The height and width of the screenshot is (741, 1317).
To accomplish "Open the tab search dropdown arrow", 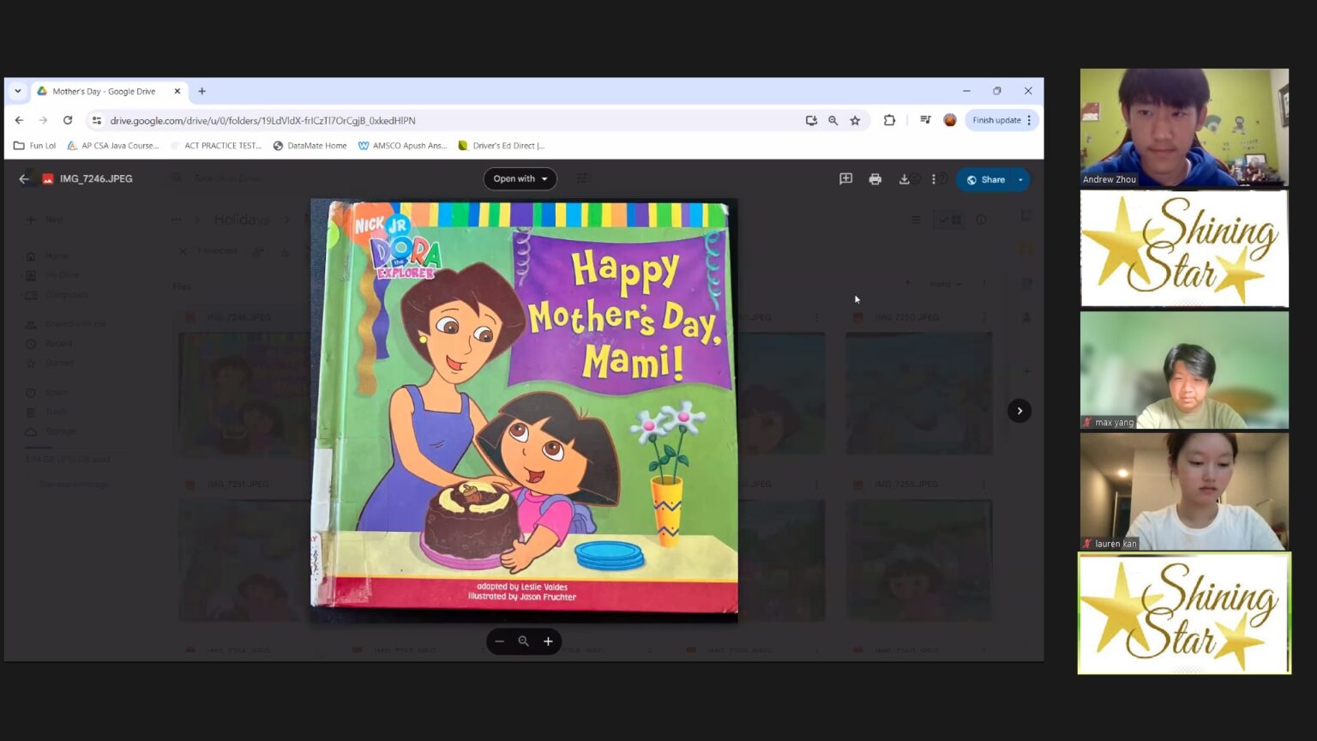I will [17, 91].
